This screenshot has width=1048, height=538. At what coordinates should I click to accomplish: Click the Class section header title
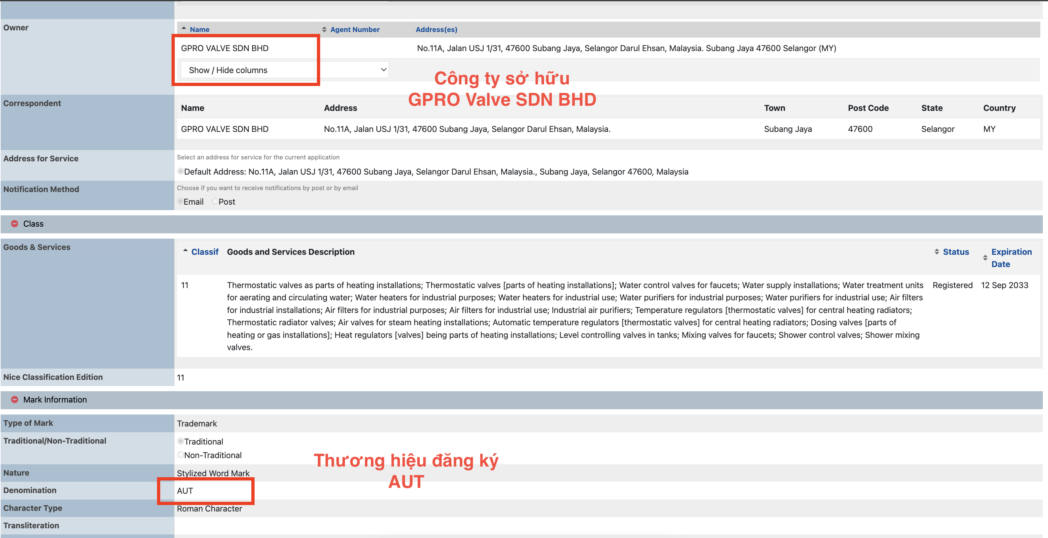pyautogui.click(x=33, y=224)
